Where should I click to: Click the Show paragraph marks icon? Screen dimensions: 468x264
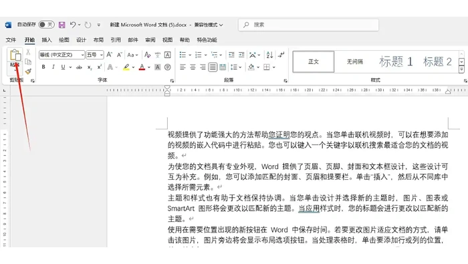pyautogui.click(x=281, y=55)
